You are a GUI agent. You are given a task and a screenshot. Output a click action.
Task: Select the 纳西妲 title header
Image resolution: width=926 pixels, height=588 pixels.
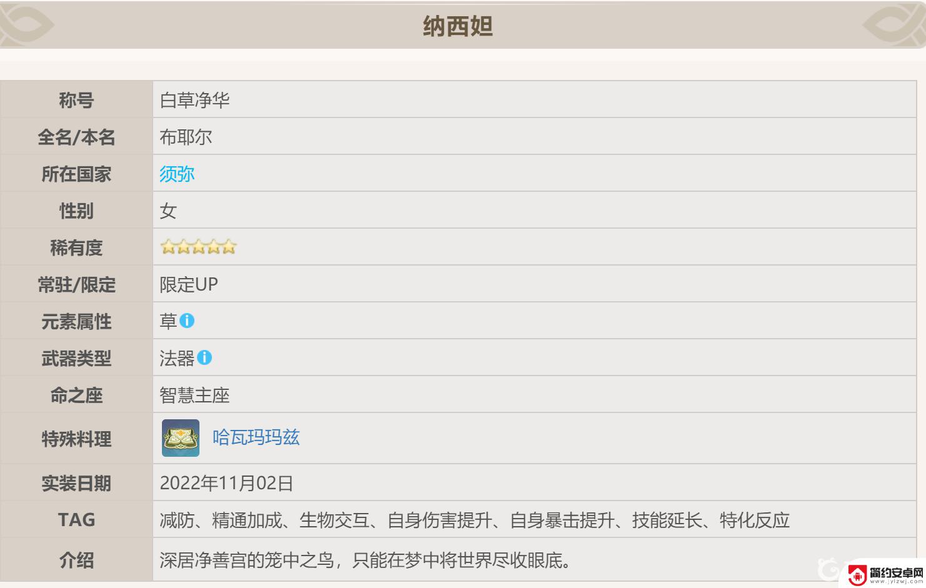(x=458, y=27)
